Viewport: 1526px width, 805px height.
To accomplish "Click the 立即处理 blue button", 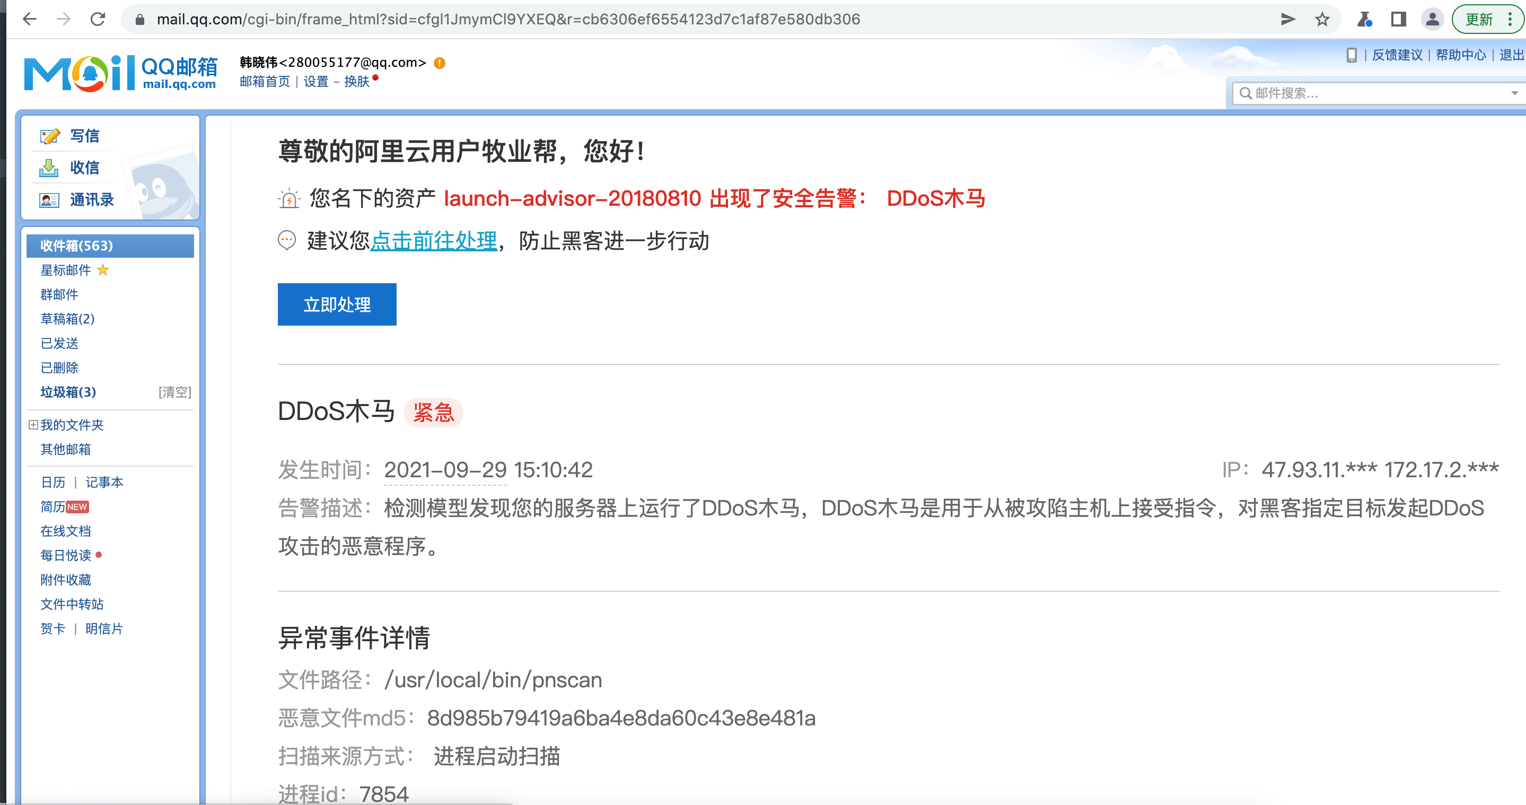I will pyautogui.click(x=337, y=304).
